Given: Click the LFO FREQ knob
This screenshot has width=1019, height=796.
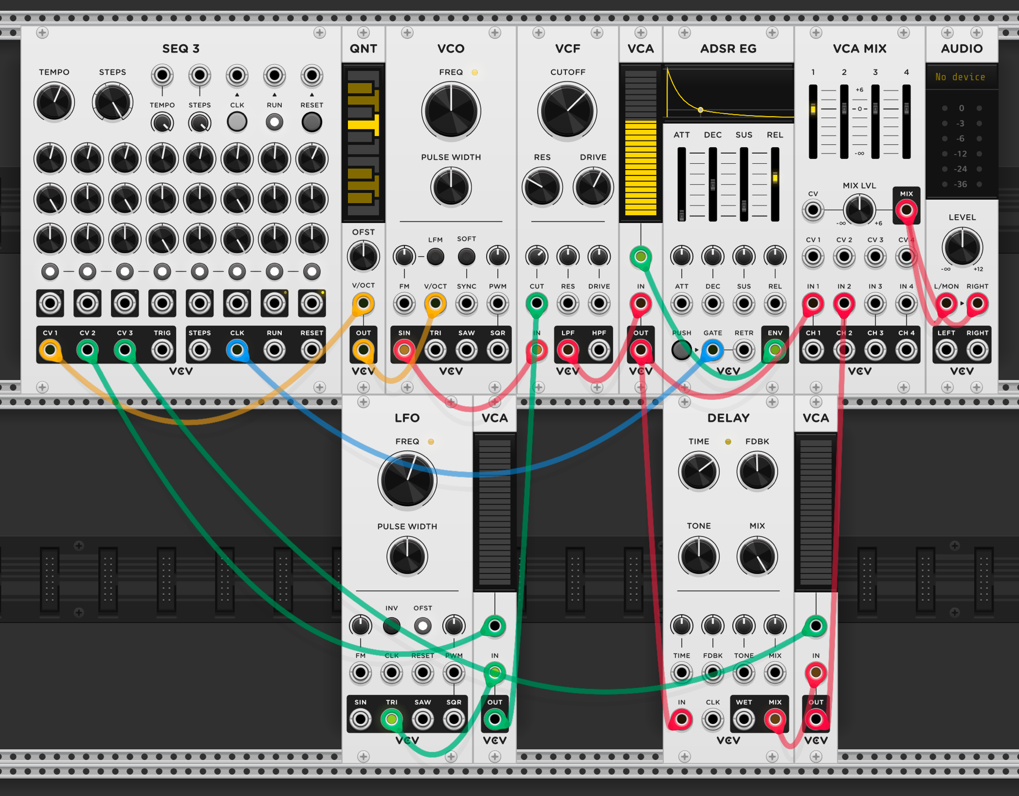Looking at the screenshot, I should pyautogui.click(x=407, y=481).
